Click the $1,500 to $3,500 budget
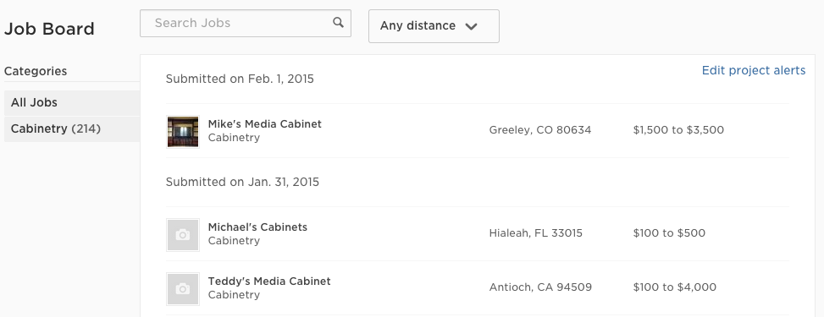This screenshot has height=317, width=824. click(678, 130)
